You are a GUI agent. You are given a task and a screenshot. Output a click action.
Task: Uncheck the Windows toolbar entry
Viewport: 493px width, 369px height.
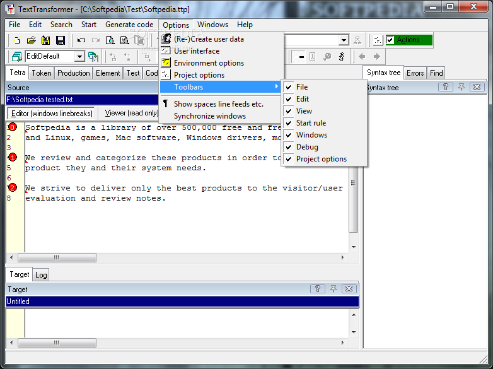pos(324,134)
